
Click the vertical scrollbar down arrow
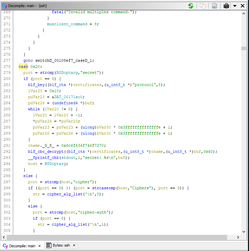coord(244,232)
